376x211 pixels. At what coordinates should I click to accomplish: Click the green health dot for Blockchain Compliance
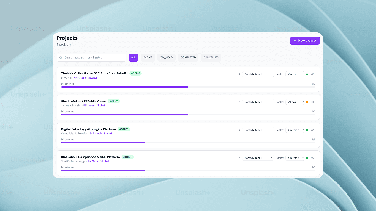(307, 158)
